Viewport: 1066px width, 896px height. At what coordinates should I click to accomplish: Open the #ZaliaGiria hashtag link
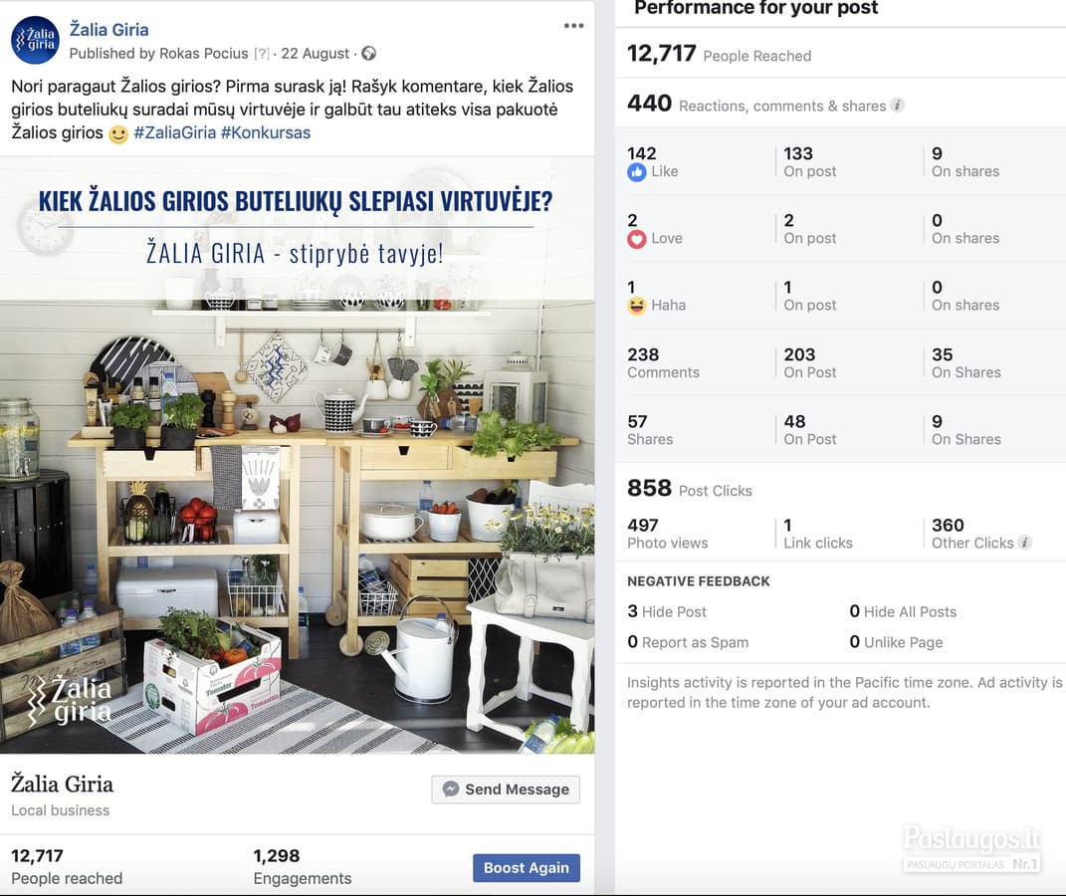175,132
